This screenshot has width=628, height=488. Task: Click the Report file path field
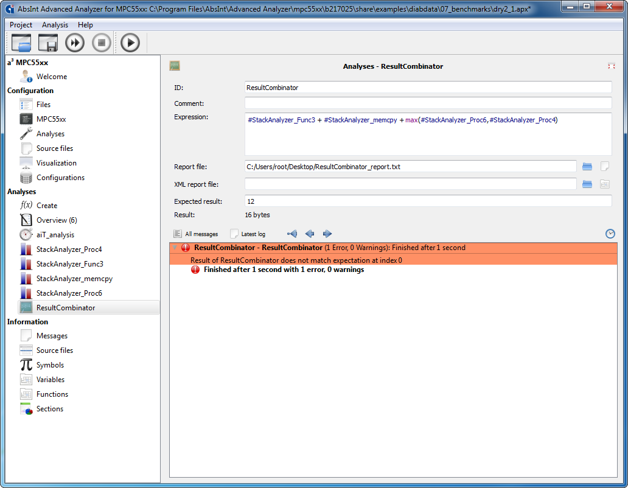(411, 167)
